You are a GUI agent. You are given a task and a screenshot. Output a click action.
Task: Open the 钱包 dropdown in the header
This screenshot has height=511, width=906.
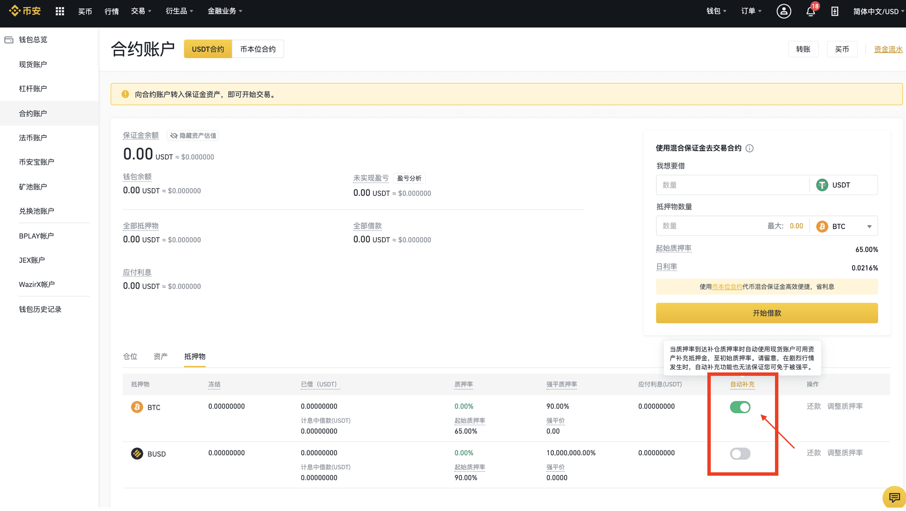point(716,11)
